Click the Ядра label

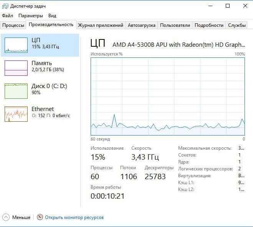coord(184,162)
